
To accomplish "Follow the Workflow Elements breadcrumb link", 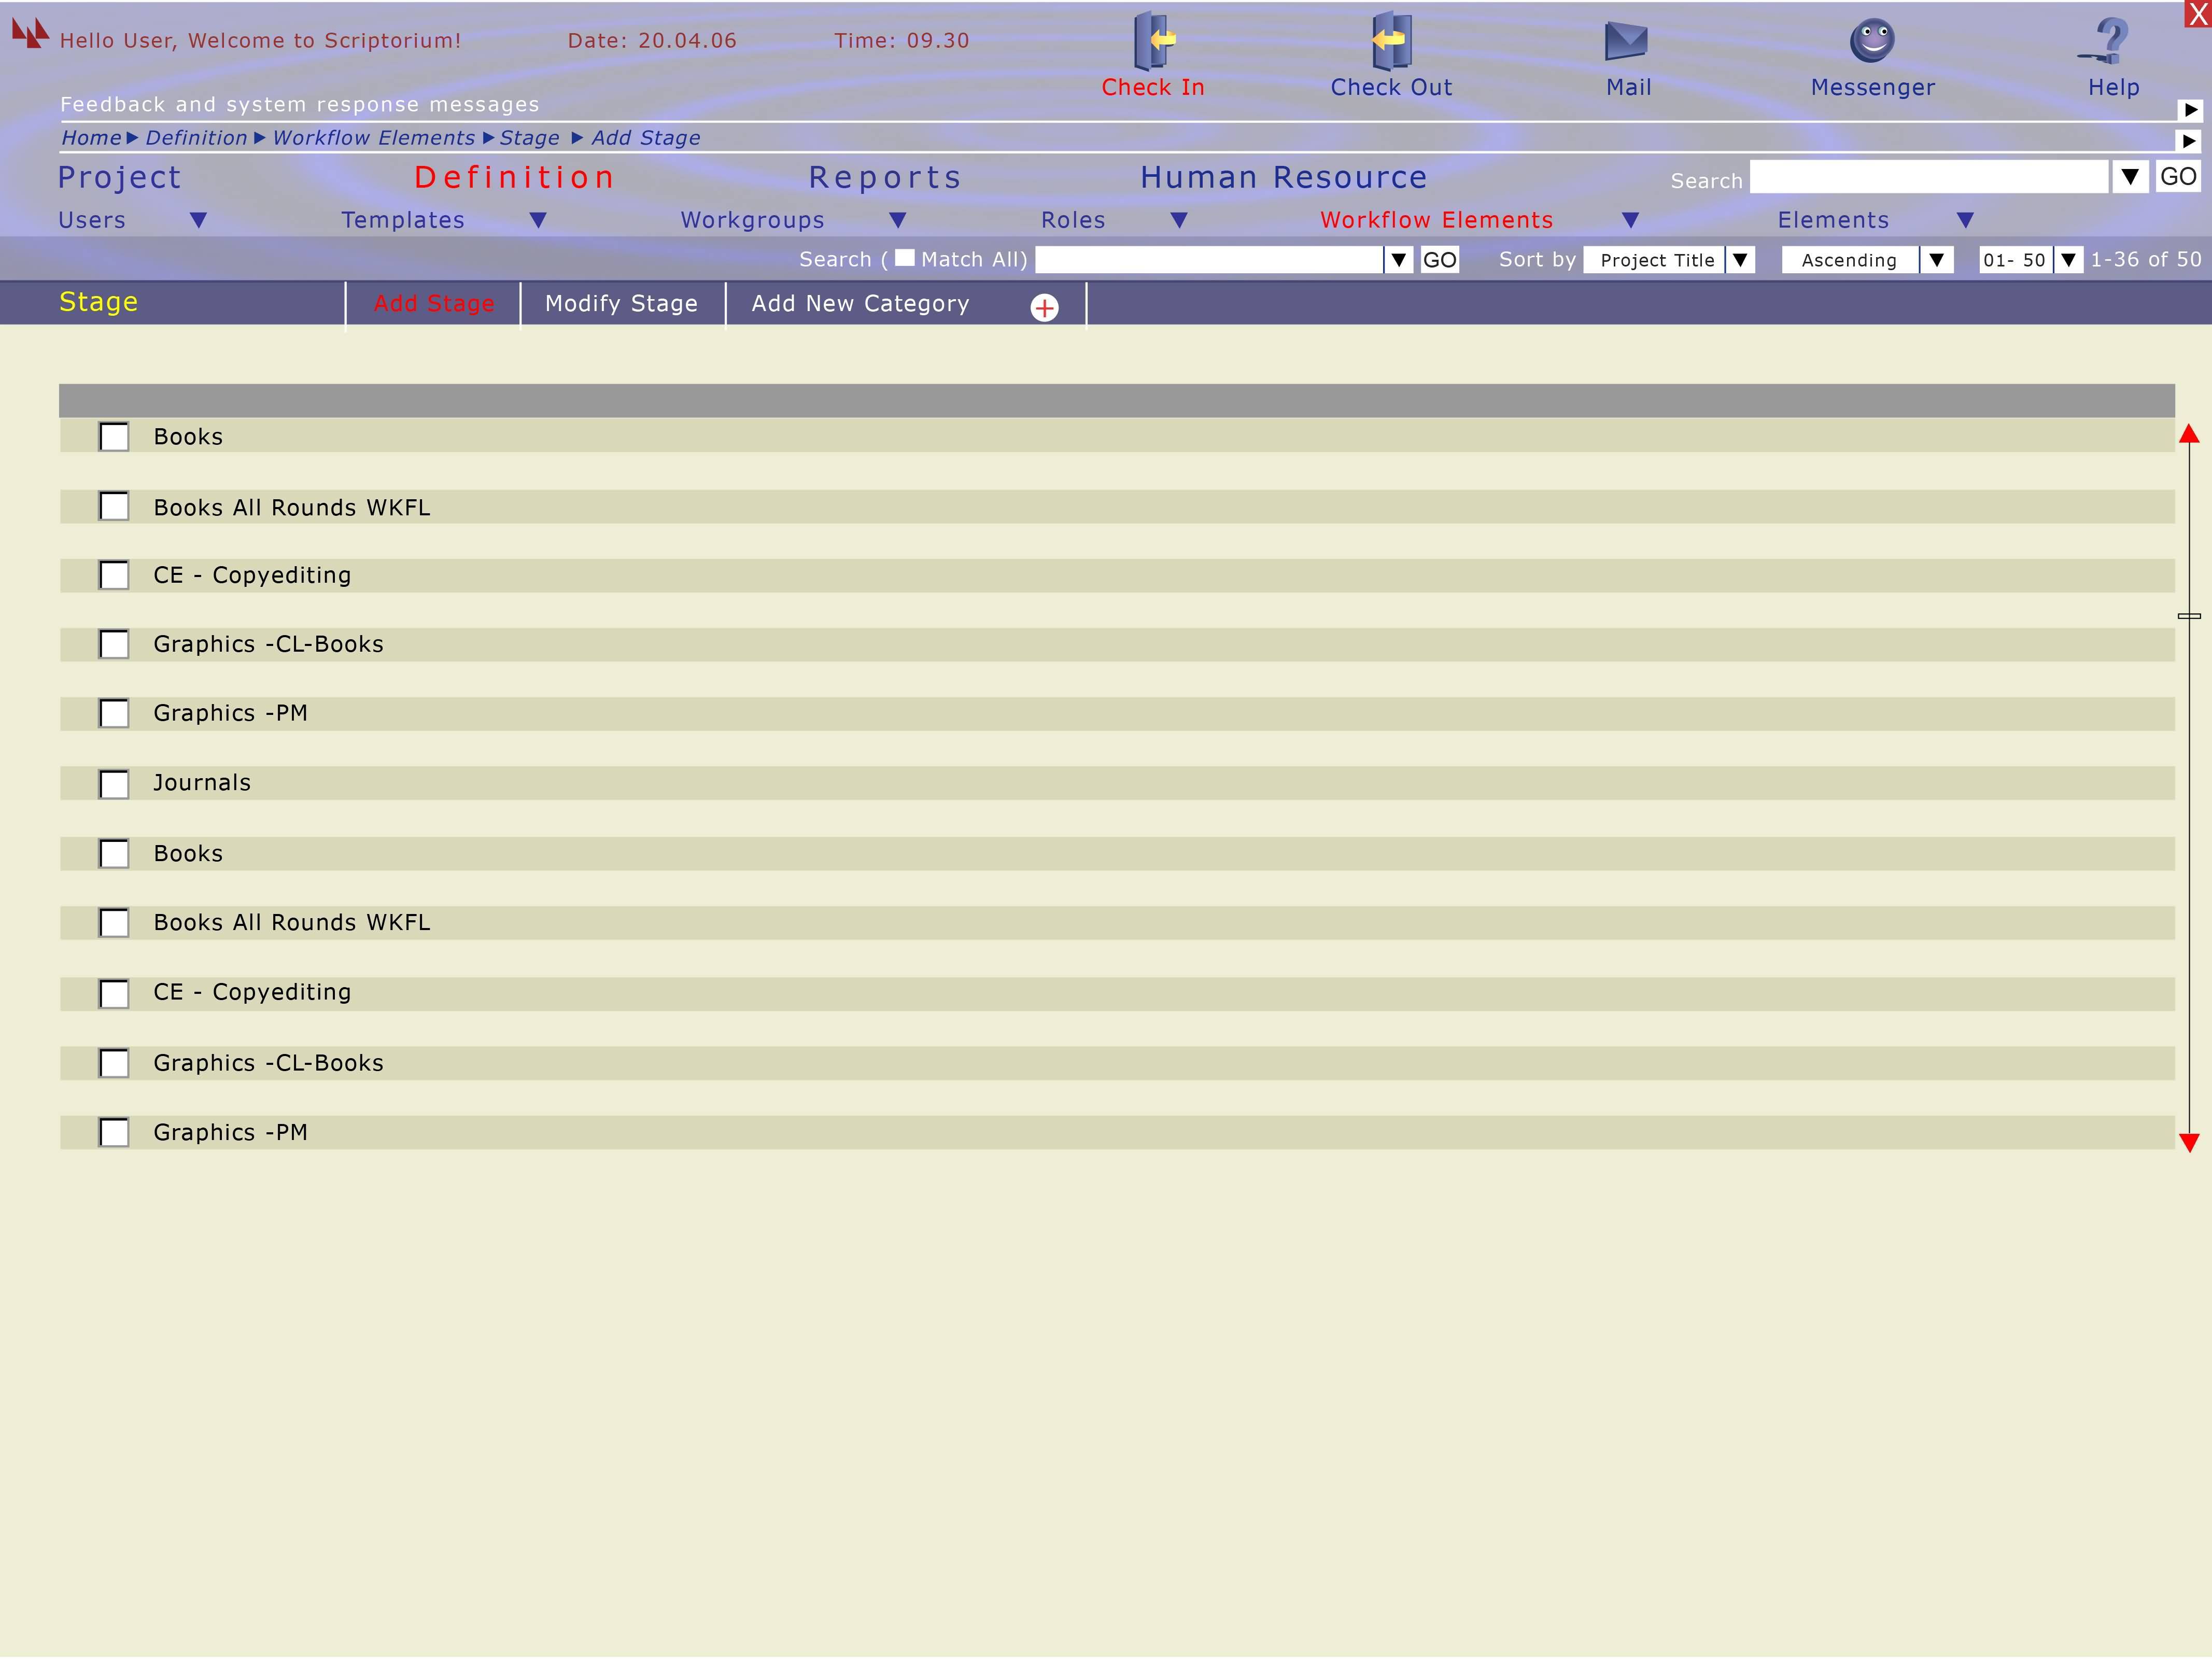I will [x=373, y=138].
